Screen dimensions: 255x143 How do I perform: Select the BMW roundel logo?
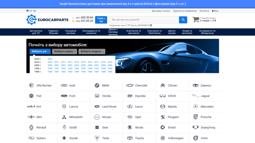[97, 85]
